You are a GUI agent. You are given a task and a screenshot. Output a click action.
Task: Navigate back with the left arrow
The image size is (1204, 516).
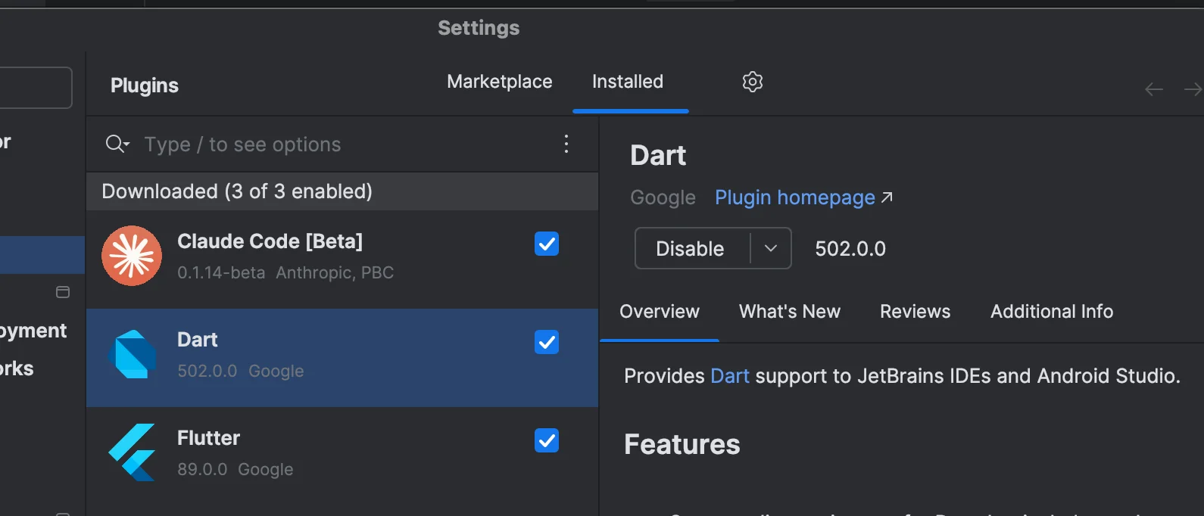point(1153,89)
